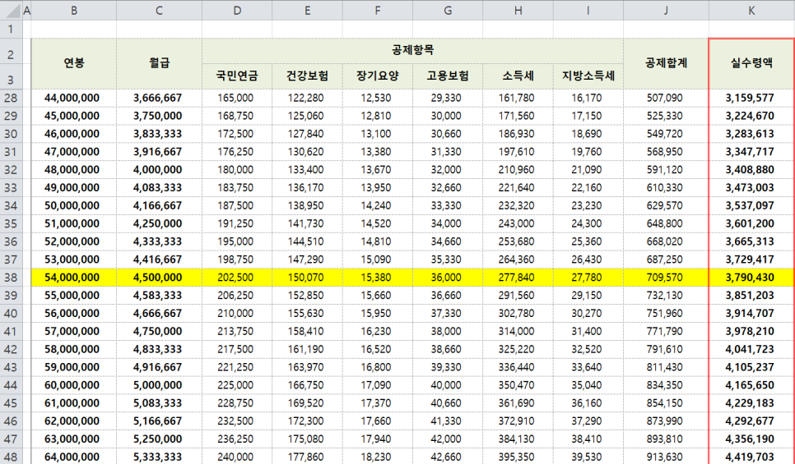Select column H header
Viewport: 795px width, 464px height.
pyautogui.click(x=518, y=10)
